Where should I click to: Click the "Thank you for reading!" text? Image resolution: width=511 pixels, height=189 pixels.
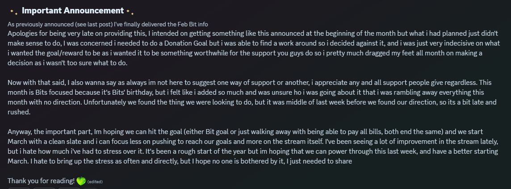pyautogui.click(x=41, y=181)
